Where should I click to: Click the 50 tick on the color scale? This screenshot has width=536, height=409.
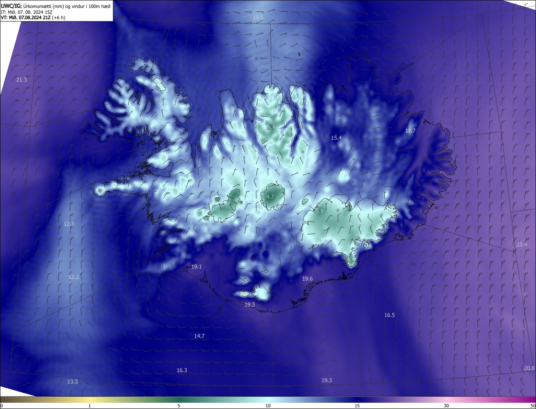click(533, 406)
